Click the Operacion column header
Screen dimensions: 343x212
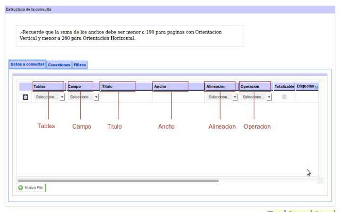(255, 87)
